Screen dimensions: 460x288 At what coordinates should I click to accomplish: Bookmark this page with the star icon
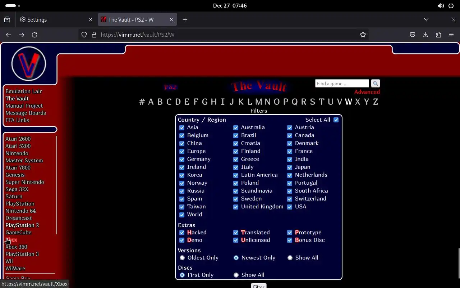(x=363, y=35)
